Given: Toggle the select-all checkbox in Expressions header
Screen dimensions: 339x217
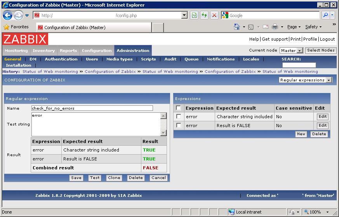Looking at the screenshot, I should pos(178,108).
